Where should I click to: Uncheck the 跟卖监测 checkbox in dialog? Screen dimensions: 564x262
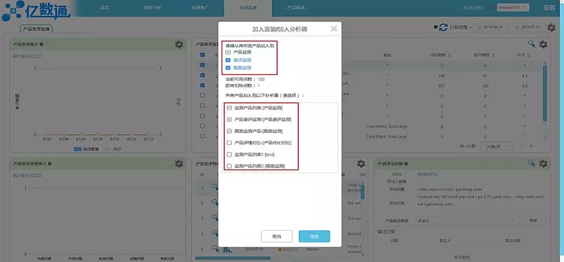pos(228,68)
